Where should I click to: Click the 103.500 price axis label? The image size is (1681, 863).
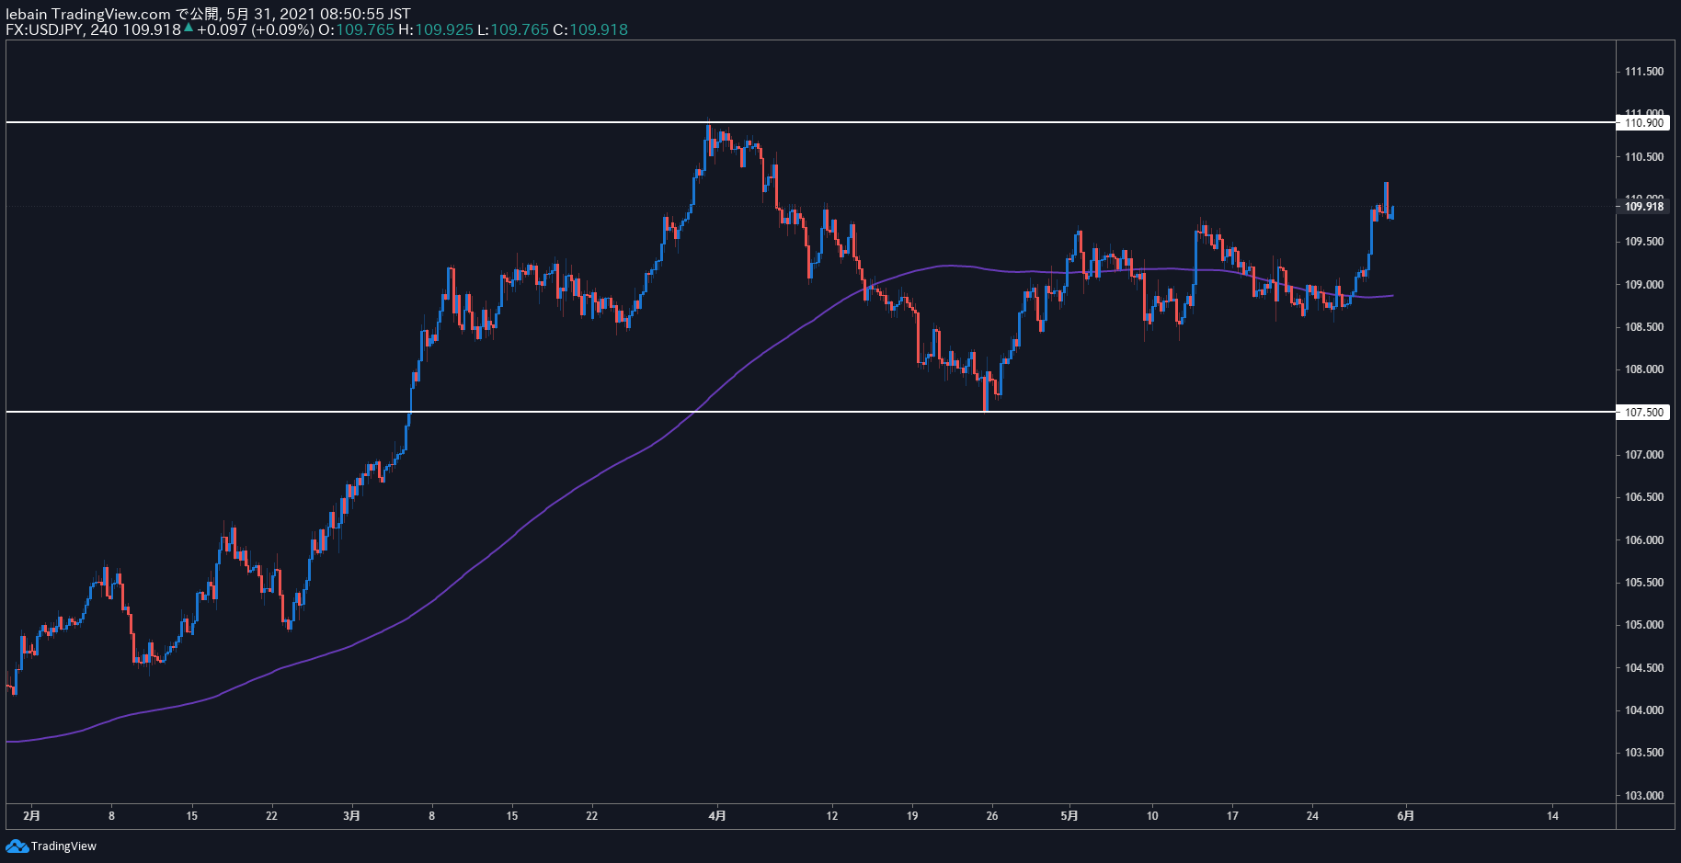tap(1643, 753)
